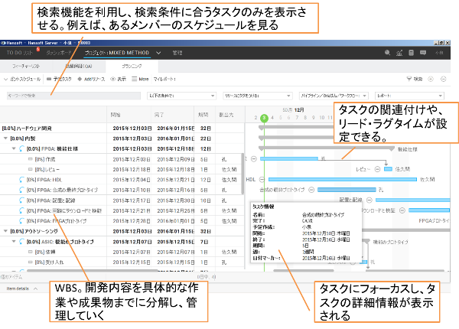Click the 割当先 column header

226,115
